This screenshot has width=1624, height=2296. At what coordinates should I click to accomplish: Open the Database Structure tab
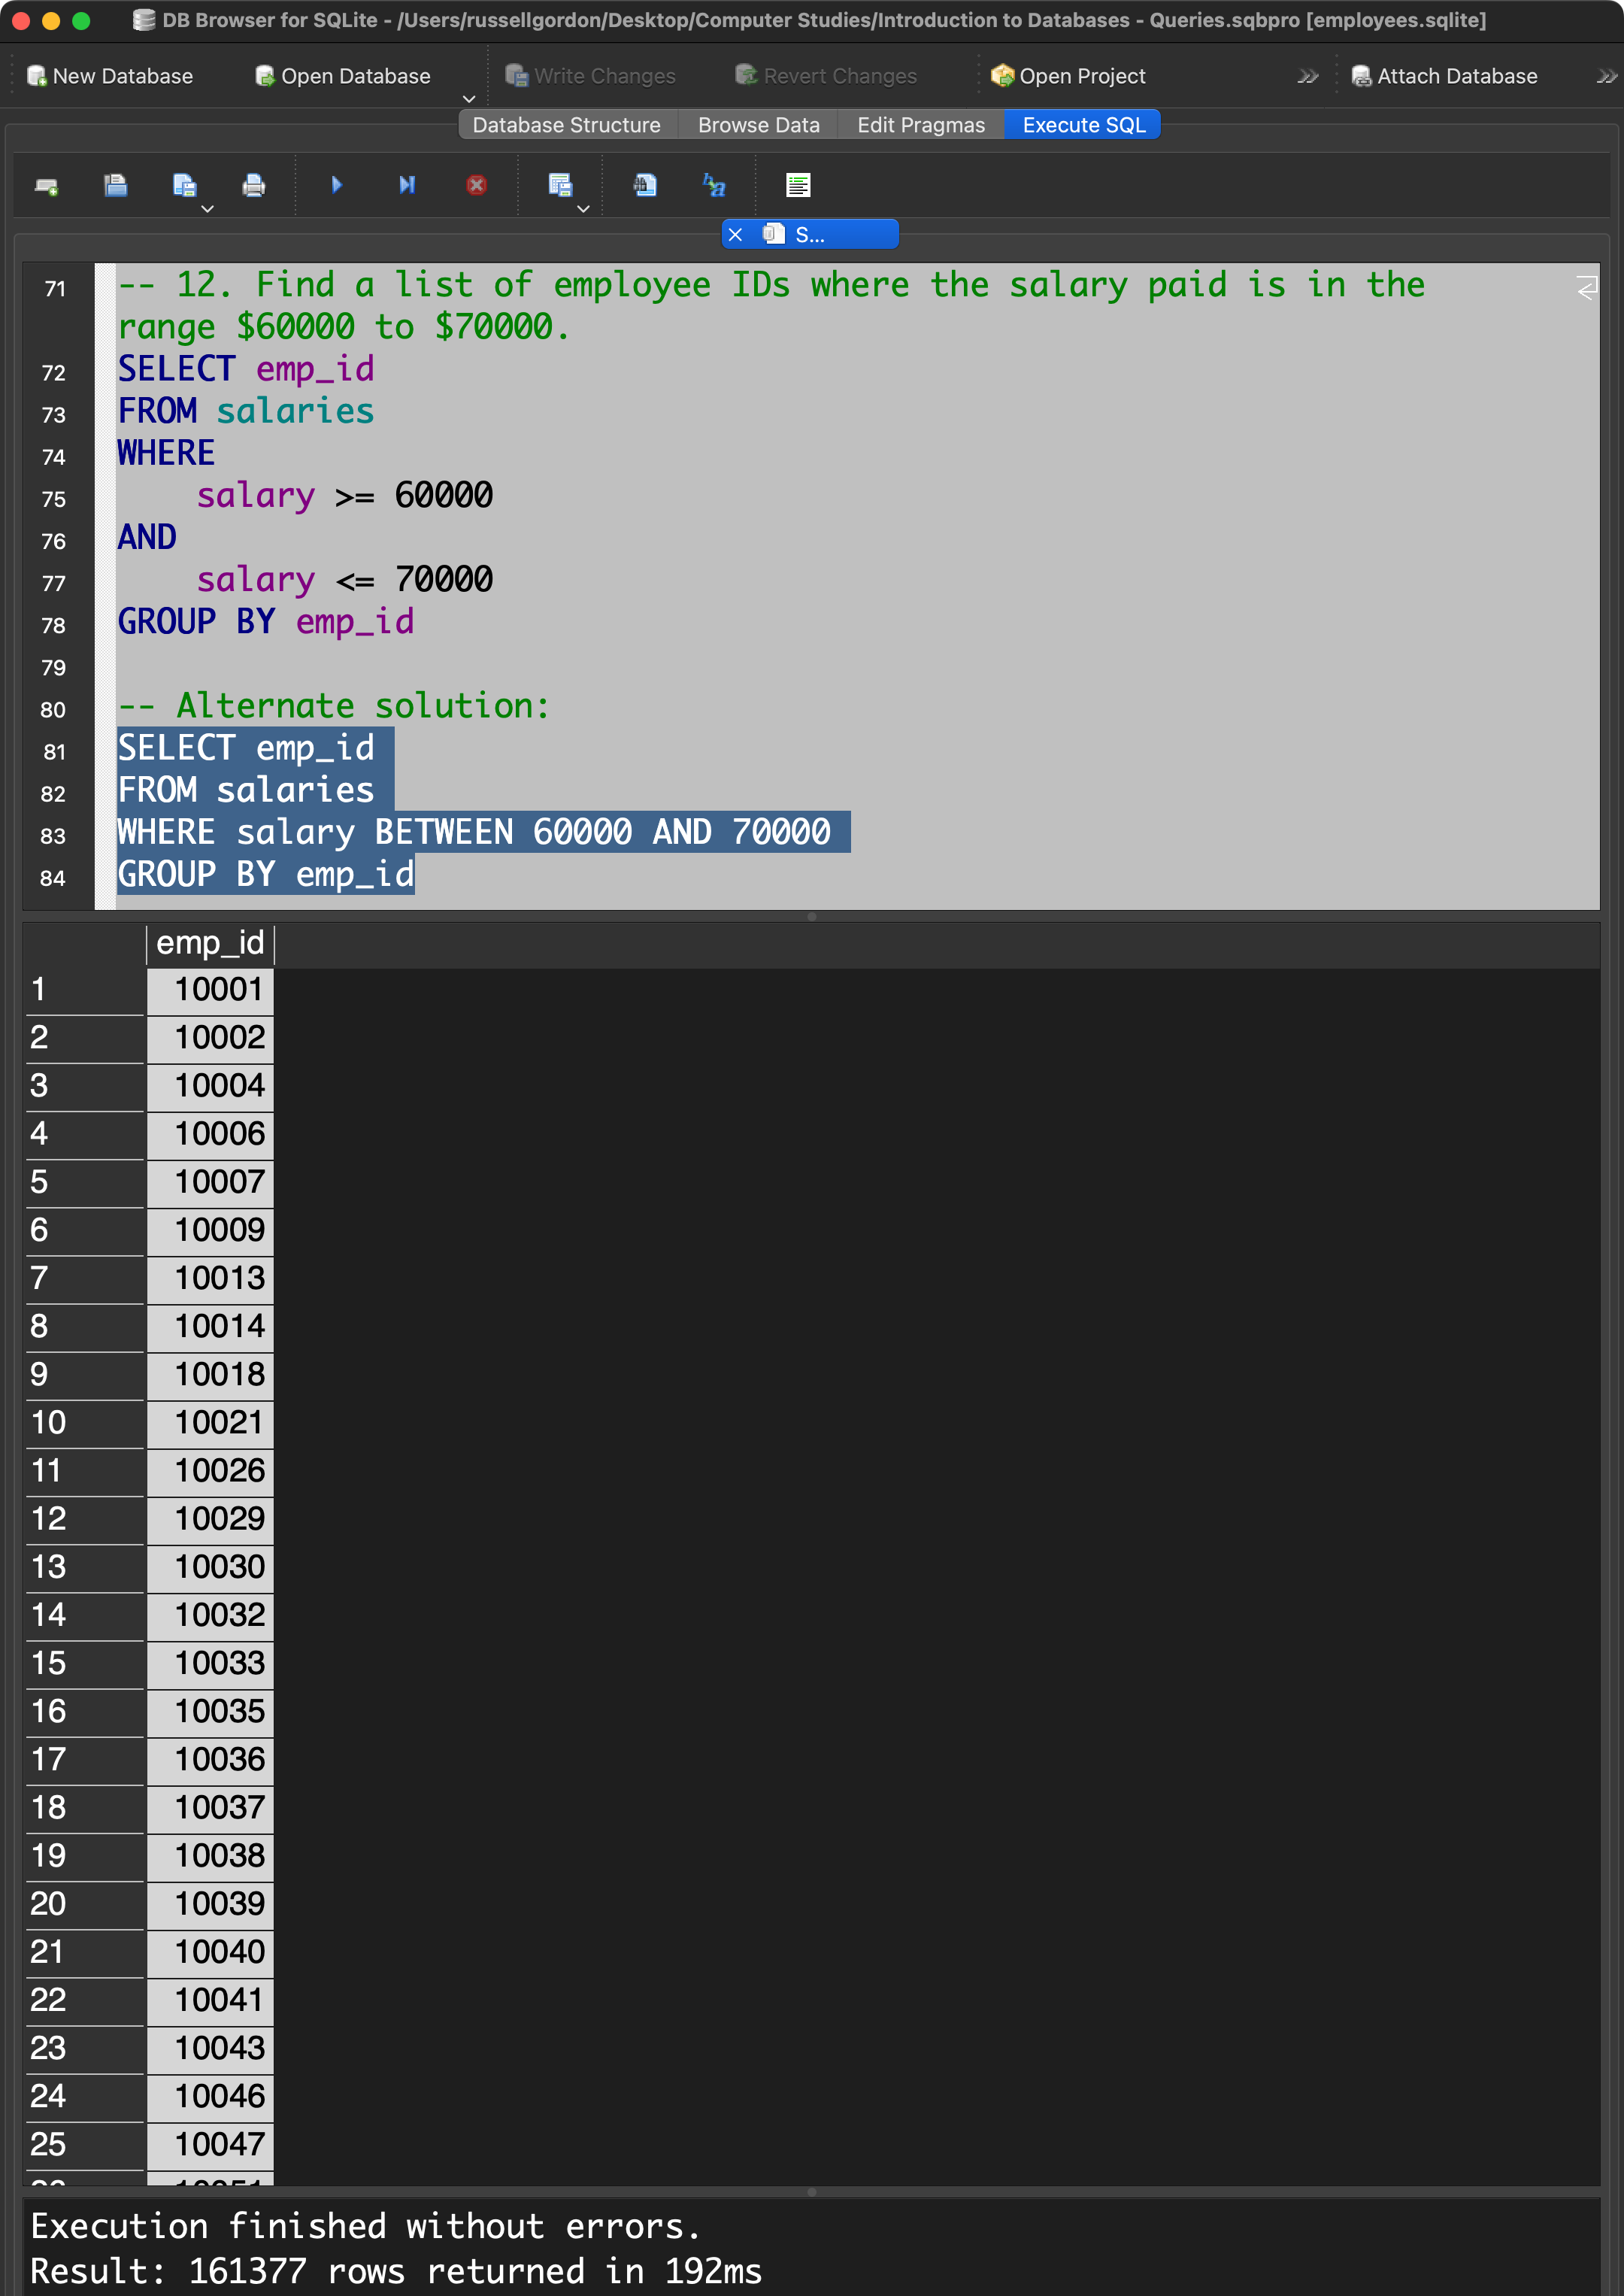tap(566, 125)
